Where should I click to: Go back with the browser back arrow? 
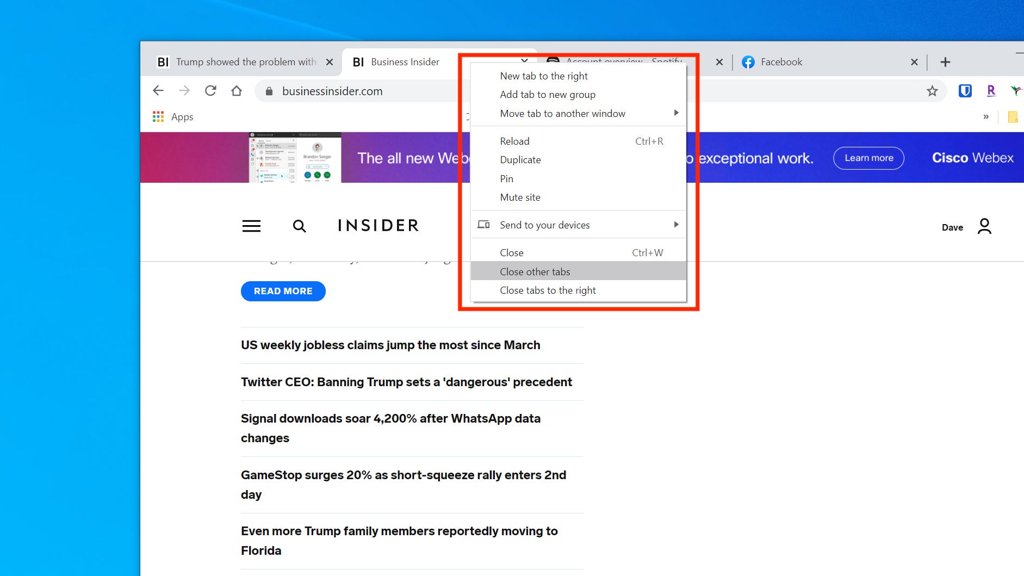pyautogui.click(x=158, y=91)
